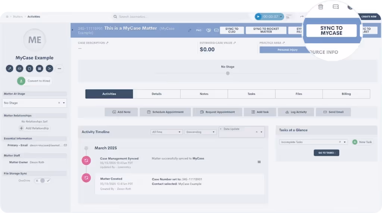Click the Add Note button
Viewport: 382px width, 213px height.
pyautogui.click(x=121, y=112)
